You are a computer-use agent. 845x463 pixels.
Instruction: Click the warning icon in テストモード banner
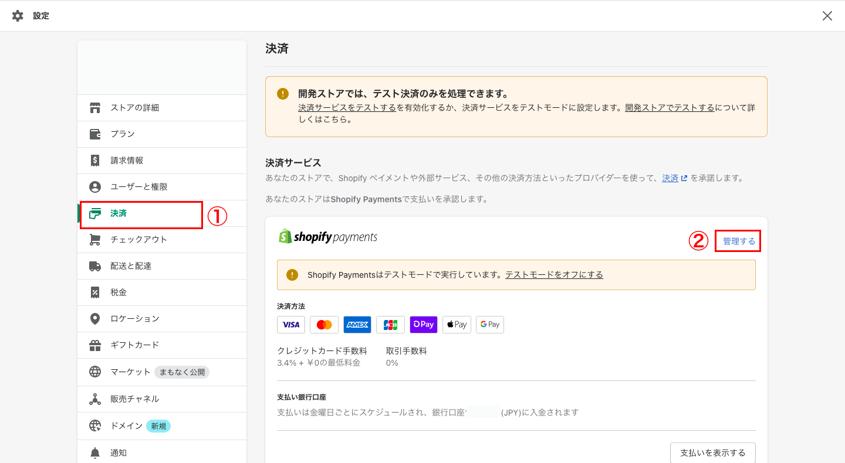[292, 275]
